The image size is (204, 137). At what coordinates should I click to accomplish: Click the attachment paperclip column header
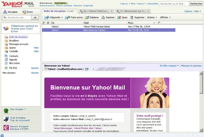[x=44, y=23]
